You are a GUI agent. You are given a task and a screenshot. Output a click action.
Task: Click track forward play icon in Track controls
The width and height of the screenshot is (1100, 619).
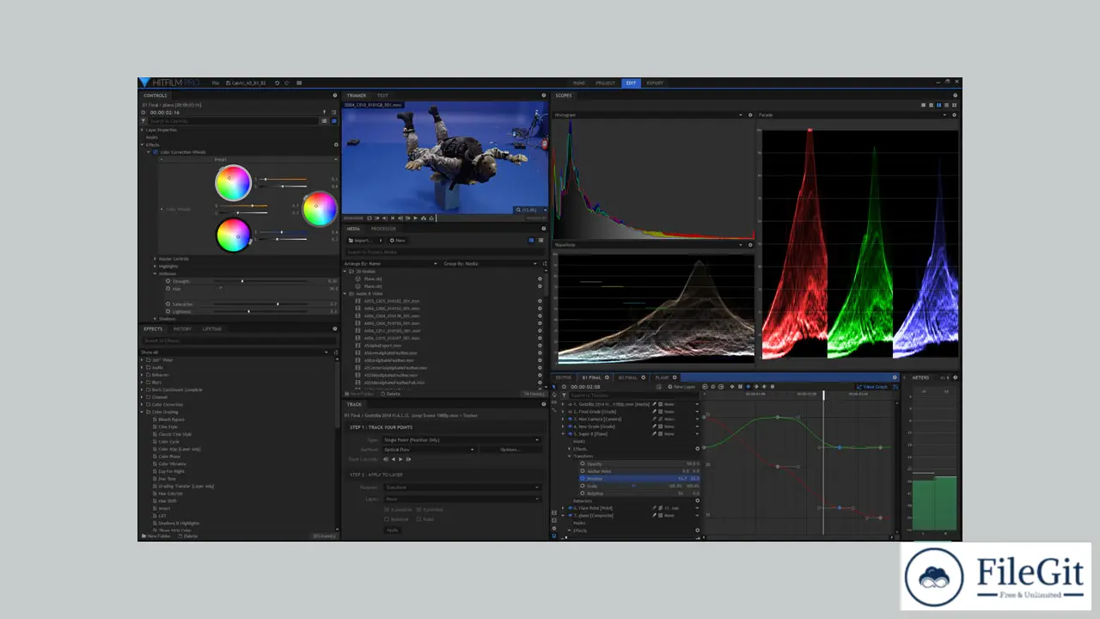400,459
